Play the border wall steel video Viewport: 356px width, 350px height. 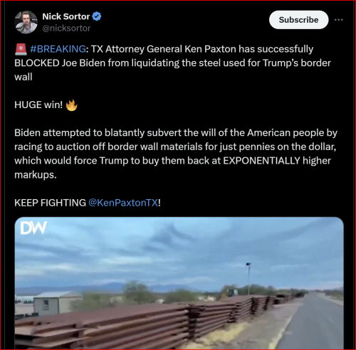coord(179,283)
